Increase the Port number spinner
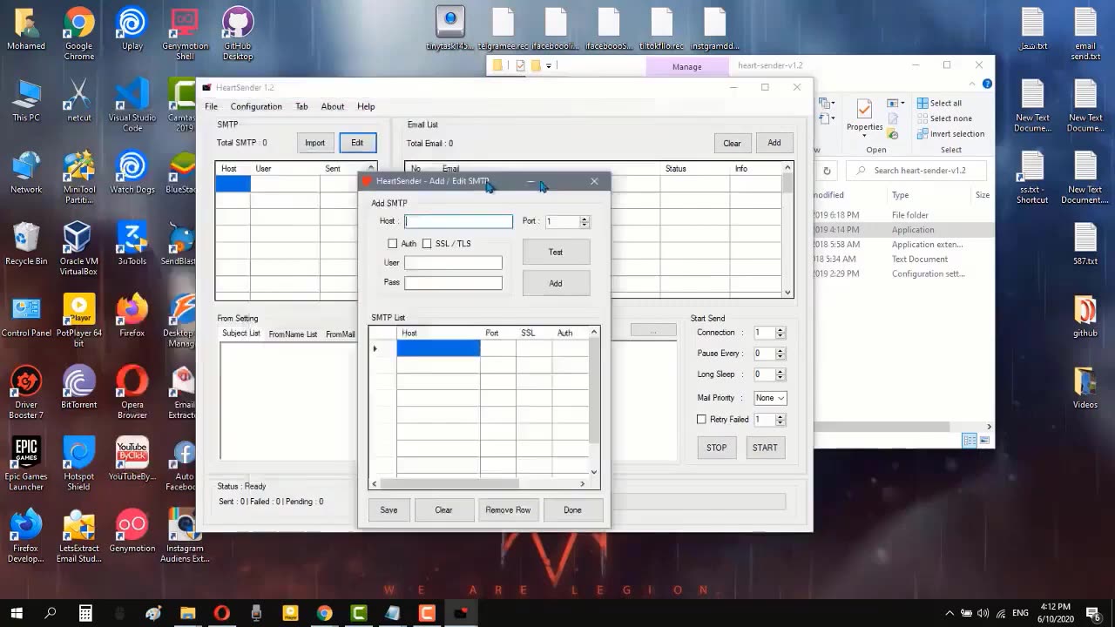The width and height of the screenshot is (1115, 627). coord(585,219)
